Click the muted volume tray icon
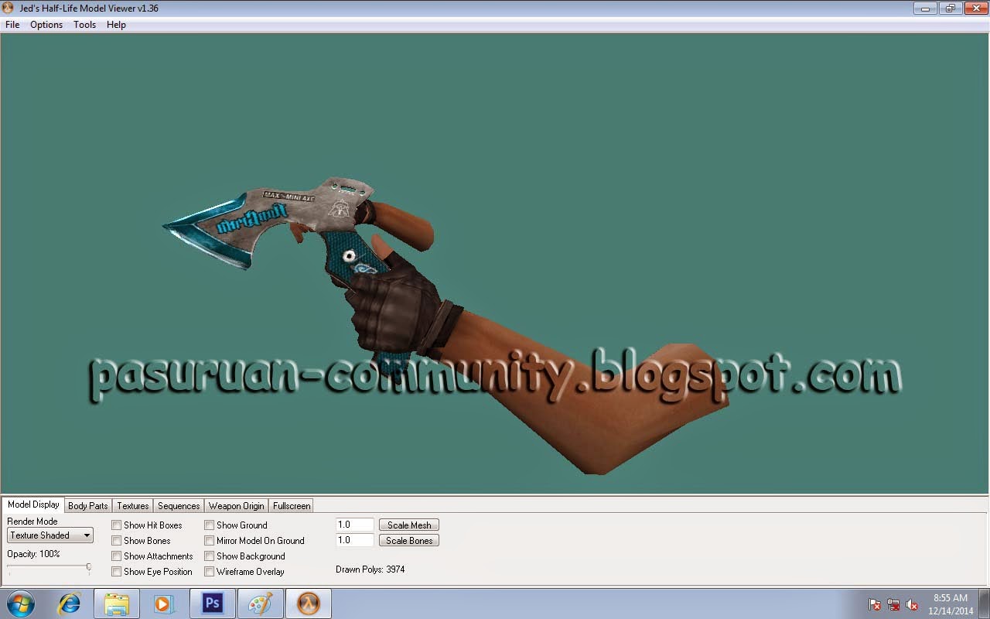The image size is (990, 619). [x=912, y=604]
